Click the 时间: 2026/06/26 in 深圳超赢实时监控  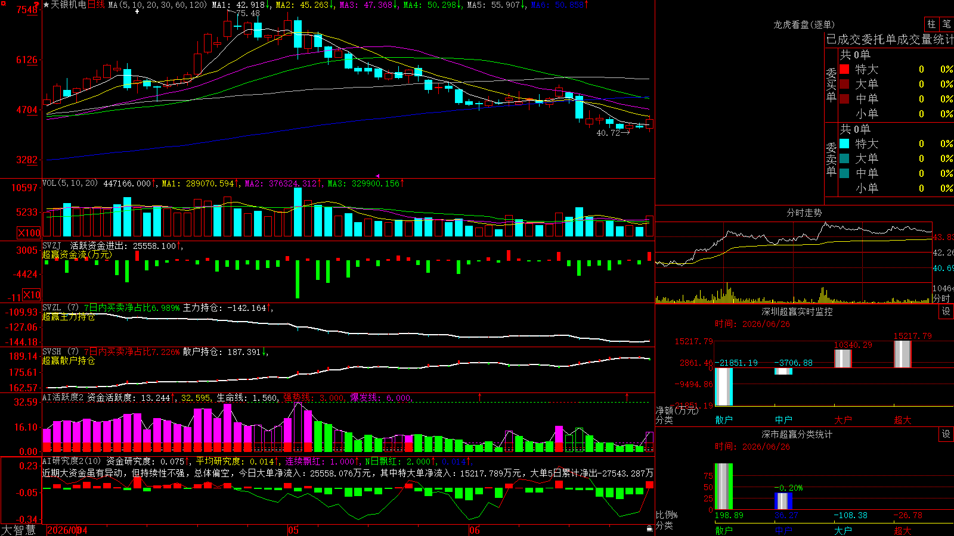tap(752, 324)
